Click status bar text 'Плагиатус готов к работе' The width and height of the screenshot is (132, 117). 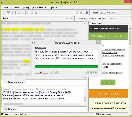coord(14,114)
